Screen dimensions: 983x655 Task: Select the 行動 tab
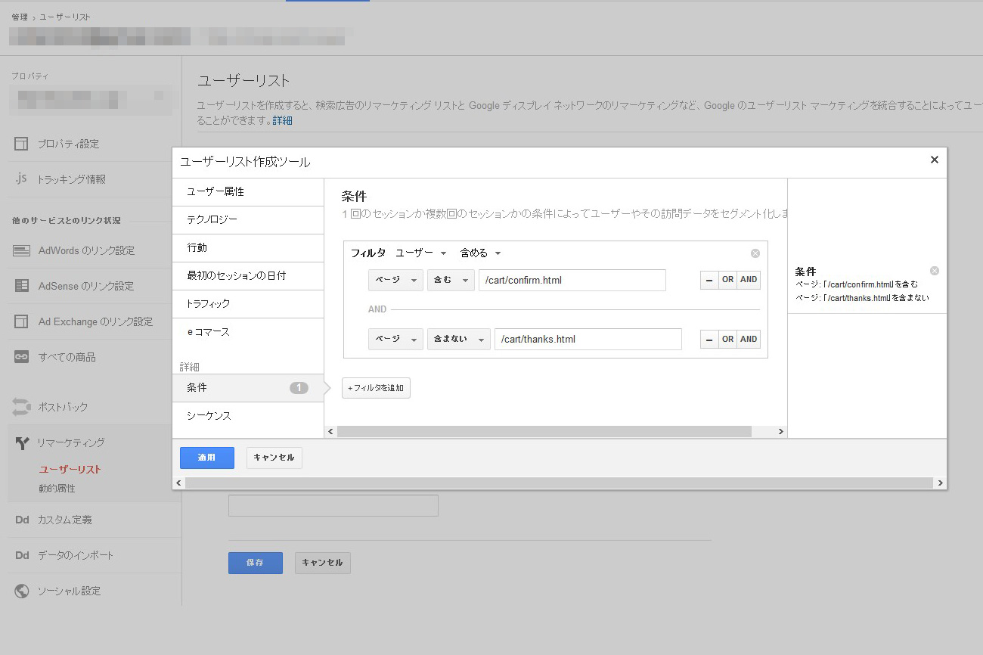[248, 248]
